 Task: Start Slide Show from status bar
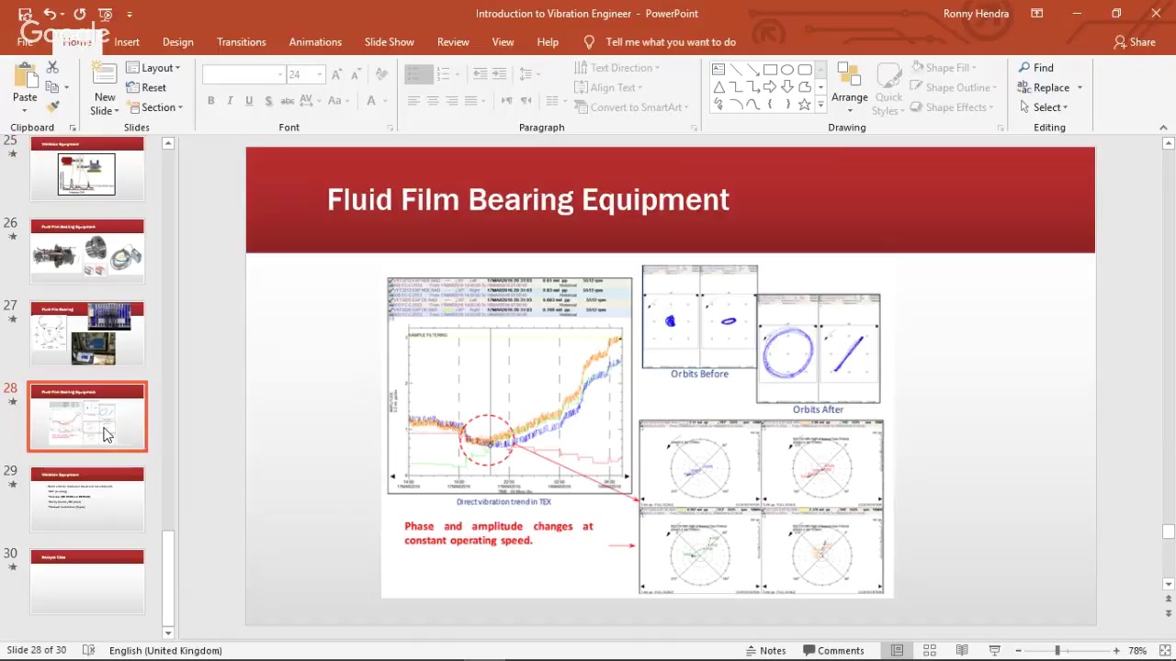993,650
